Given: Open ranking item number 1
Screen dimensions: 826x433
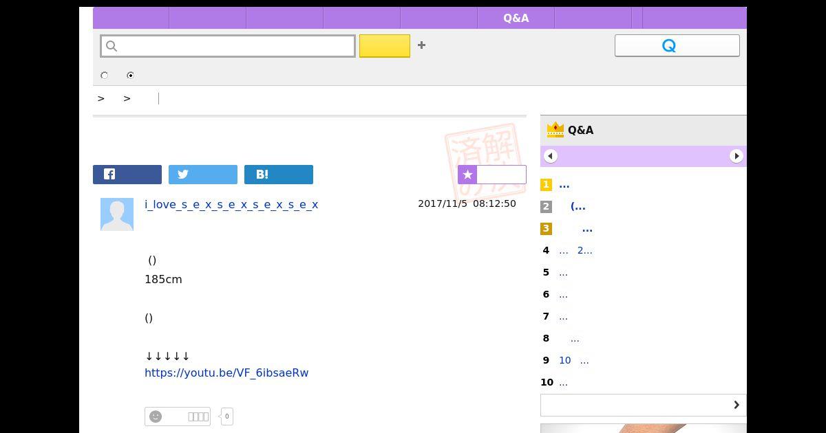Looking at the screenshot, I should point(564,185).
